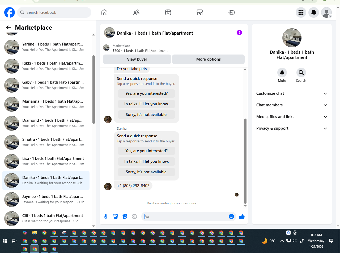The height and width of the screenshot is (253, 340).
Task: Open Windows Task View
Action: pos(14,241)
